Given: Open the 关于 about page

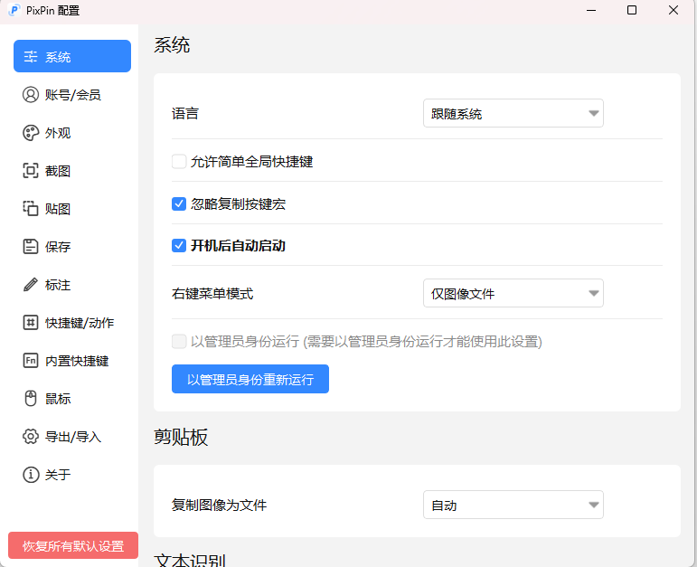Looking at the screenshot, I should point(57,475).
